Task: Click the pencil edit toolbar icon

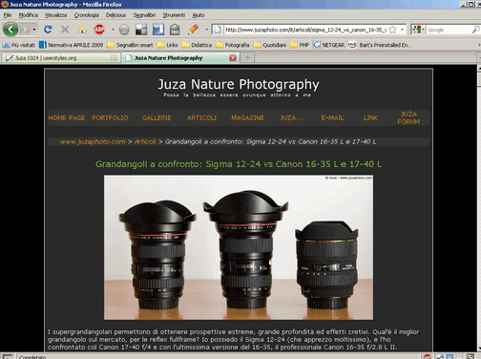Action: (193, 30)
